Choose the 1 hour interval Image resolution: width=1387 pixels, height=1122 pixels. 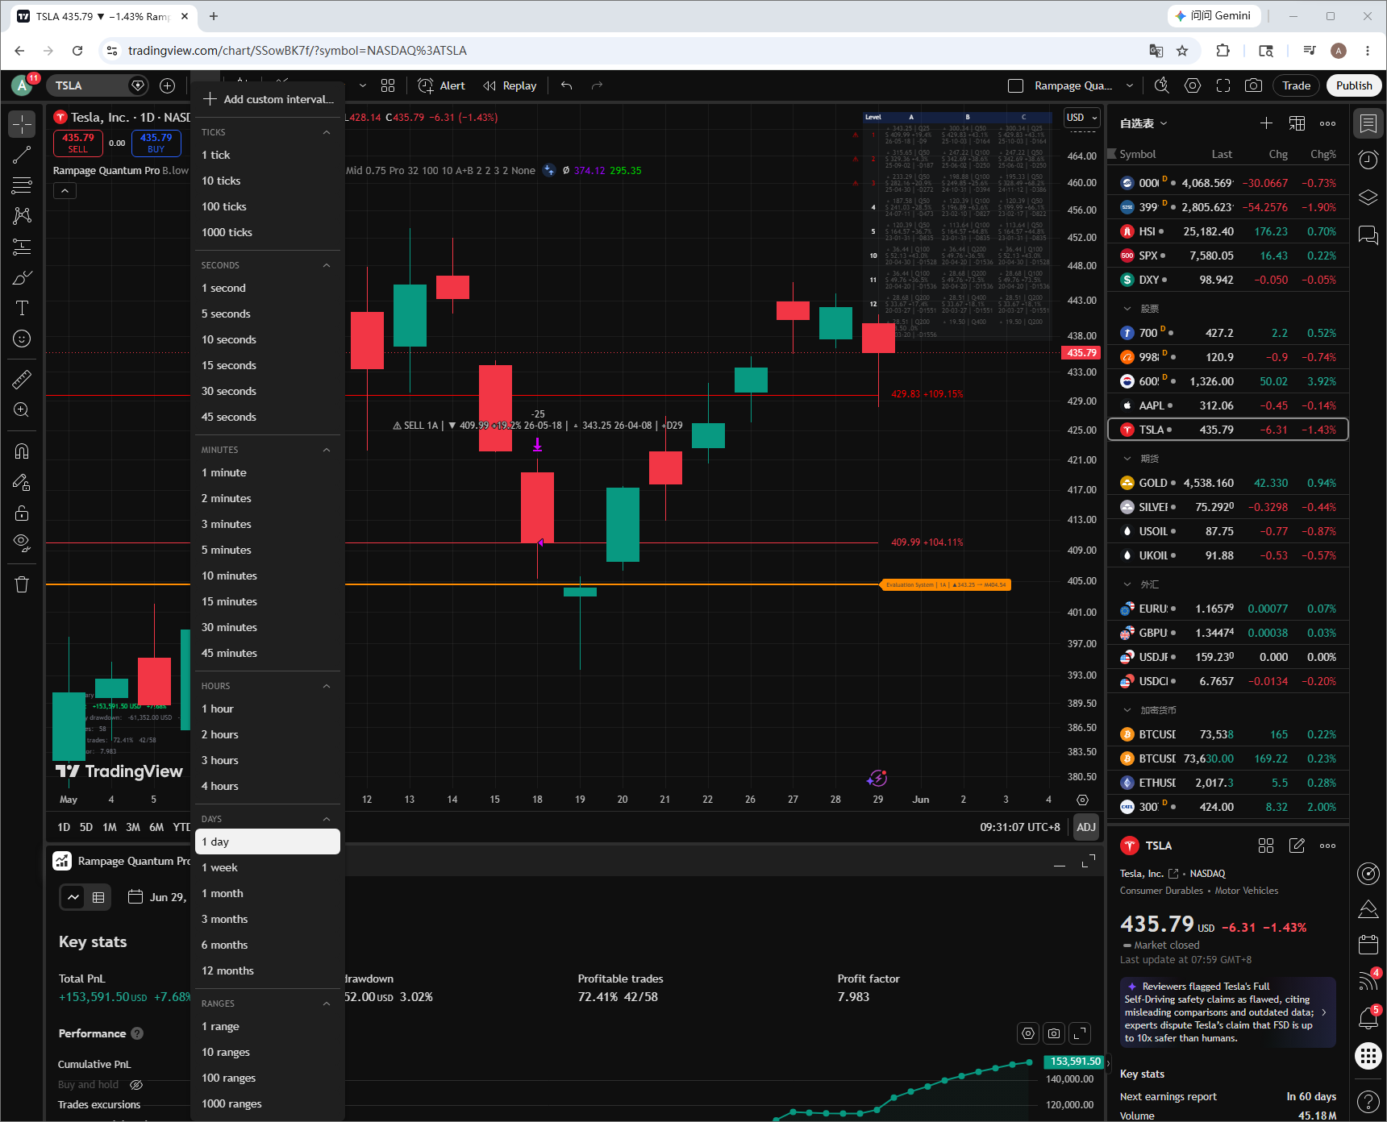(268, 709)
